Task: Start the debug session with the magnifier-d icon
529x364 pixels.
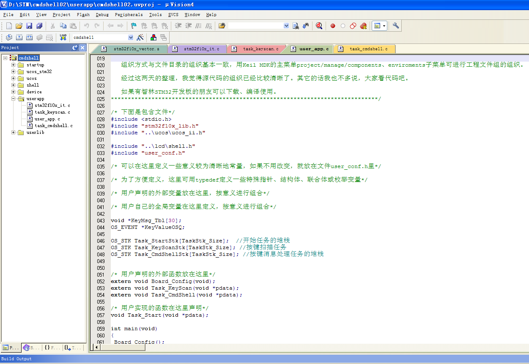Action: pyautogui.click(x=319, y=26)
